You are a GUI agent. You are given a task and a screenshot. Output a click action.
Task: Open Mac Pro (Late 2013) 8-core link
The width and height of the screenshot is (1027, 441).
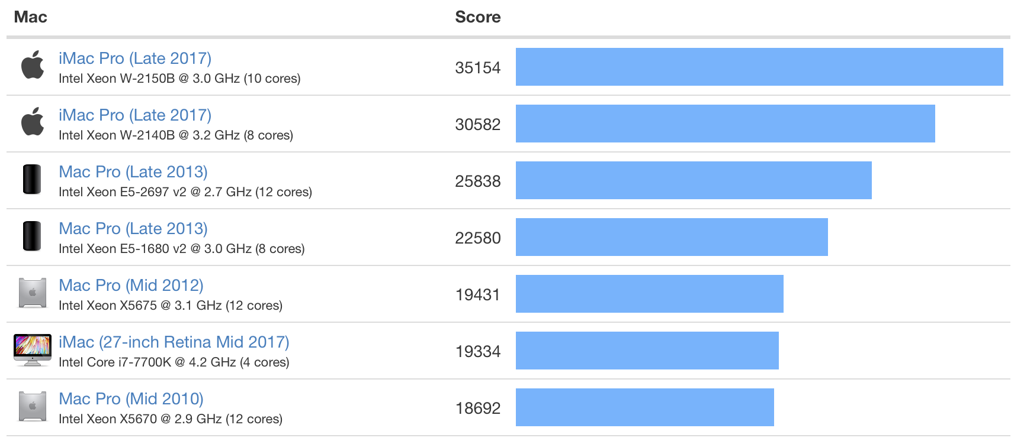pos(133,229)
